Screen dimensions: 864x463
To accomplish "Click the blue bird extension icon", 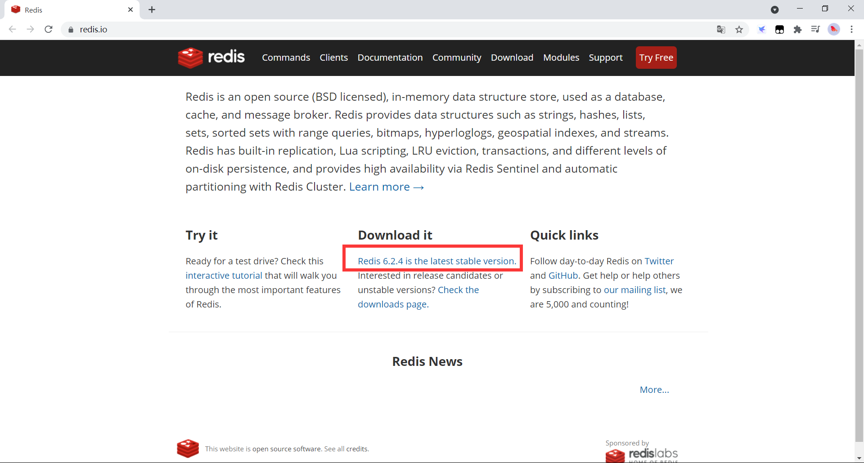I will 761,30.
